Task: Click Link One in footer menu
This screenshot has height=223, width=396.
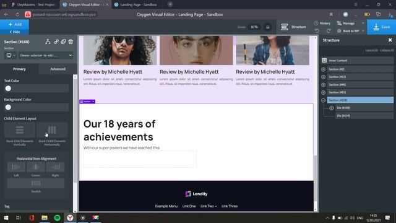Action: click(189, 206)
